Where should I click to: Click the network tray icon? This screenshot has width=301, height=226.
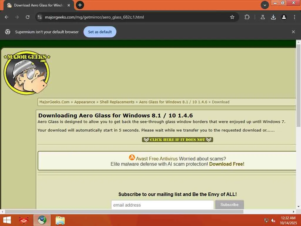[266, 220]
